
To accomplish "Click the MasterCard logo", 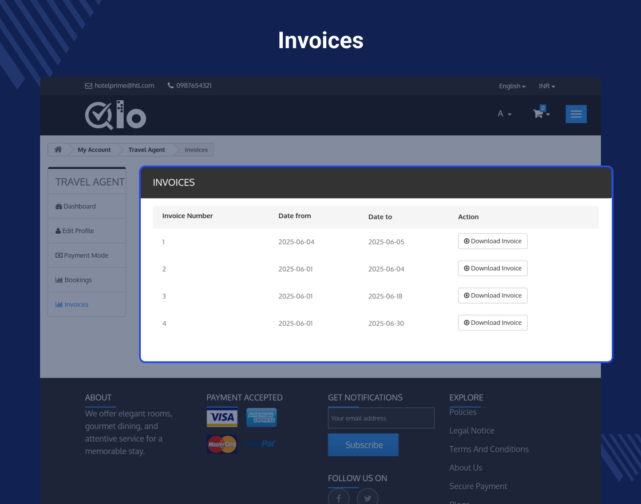I will pyautogui.click(x=222, y=444).
